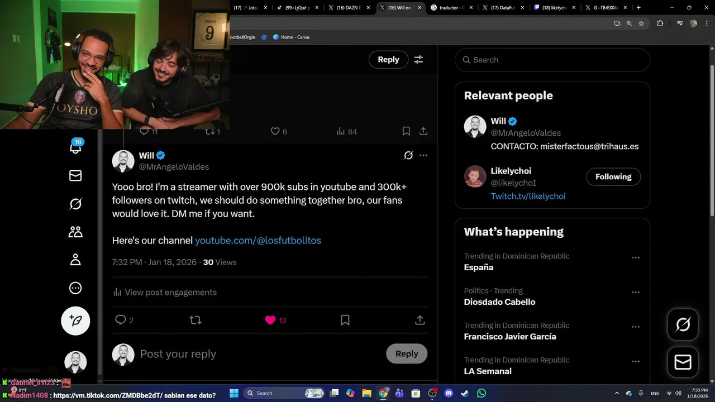Compose a new post with feather button
The width and height of the screenshot is (715, 402).
pos(75,320)
